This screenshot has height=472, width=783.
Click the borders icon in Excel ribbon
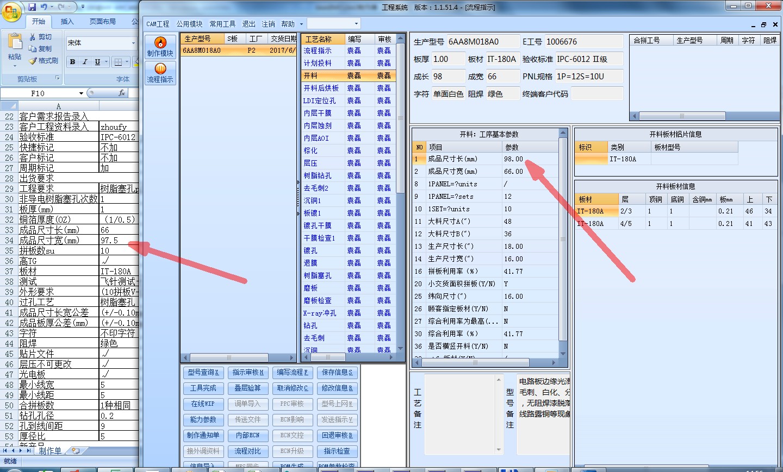coord(118,62)
